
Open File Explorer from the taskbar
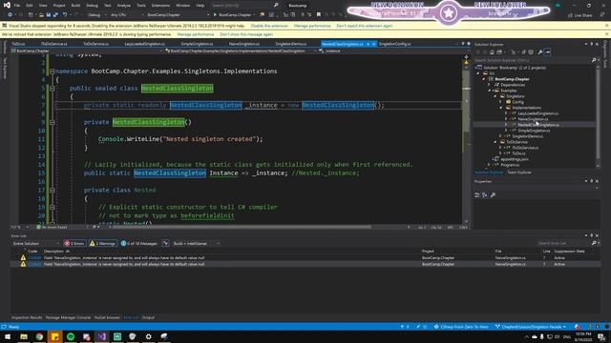pyautogui.click(x=24, y=336)
